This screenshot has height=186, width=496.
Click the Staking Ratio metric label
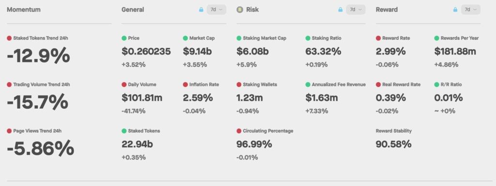[x=326, y=38]
